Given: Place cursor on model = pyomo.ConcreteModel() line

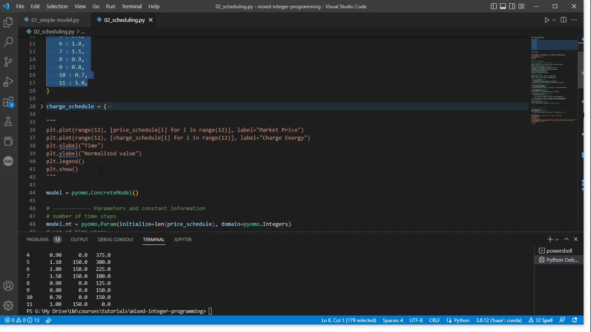Looking at the screenshot, I should [92, 193].
